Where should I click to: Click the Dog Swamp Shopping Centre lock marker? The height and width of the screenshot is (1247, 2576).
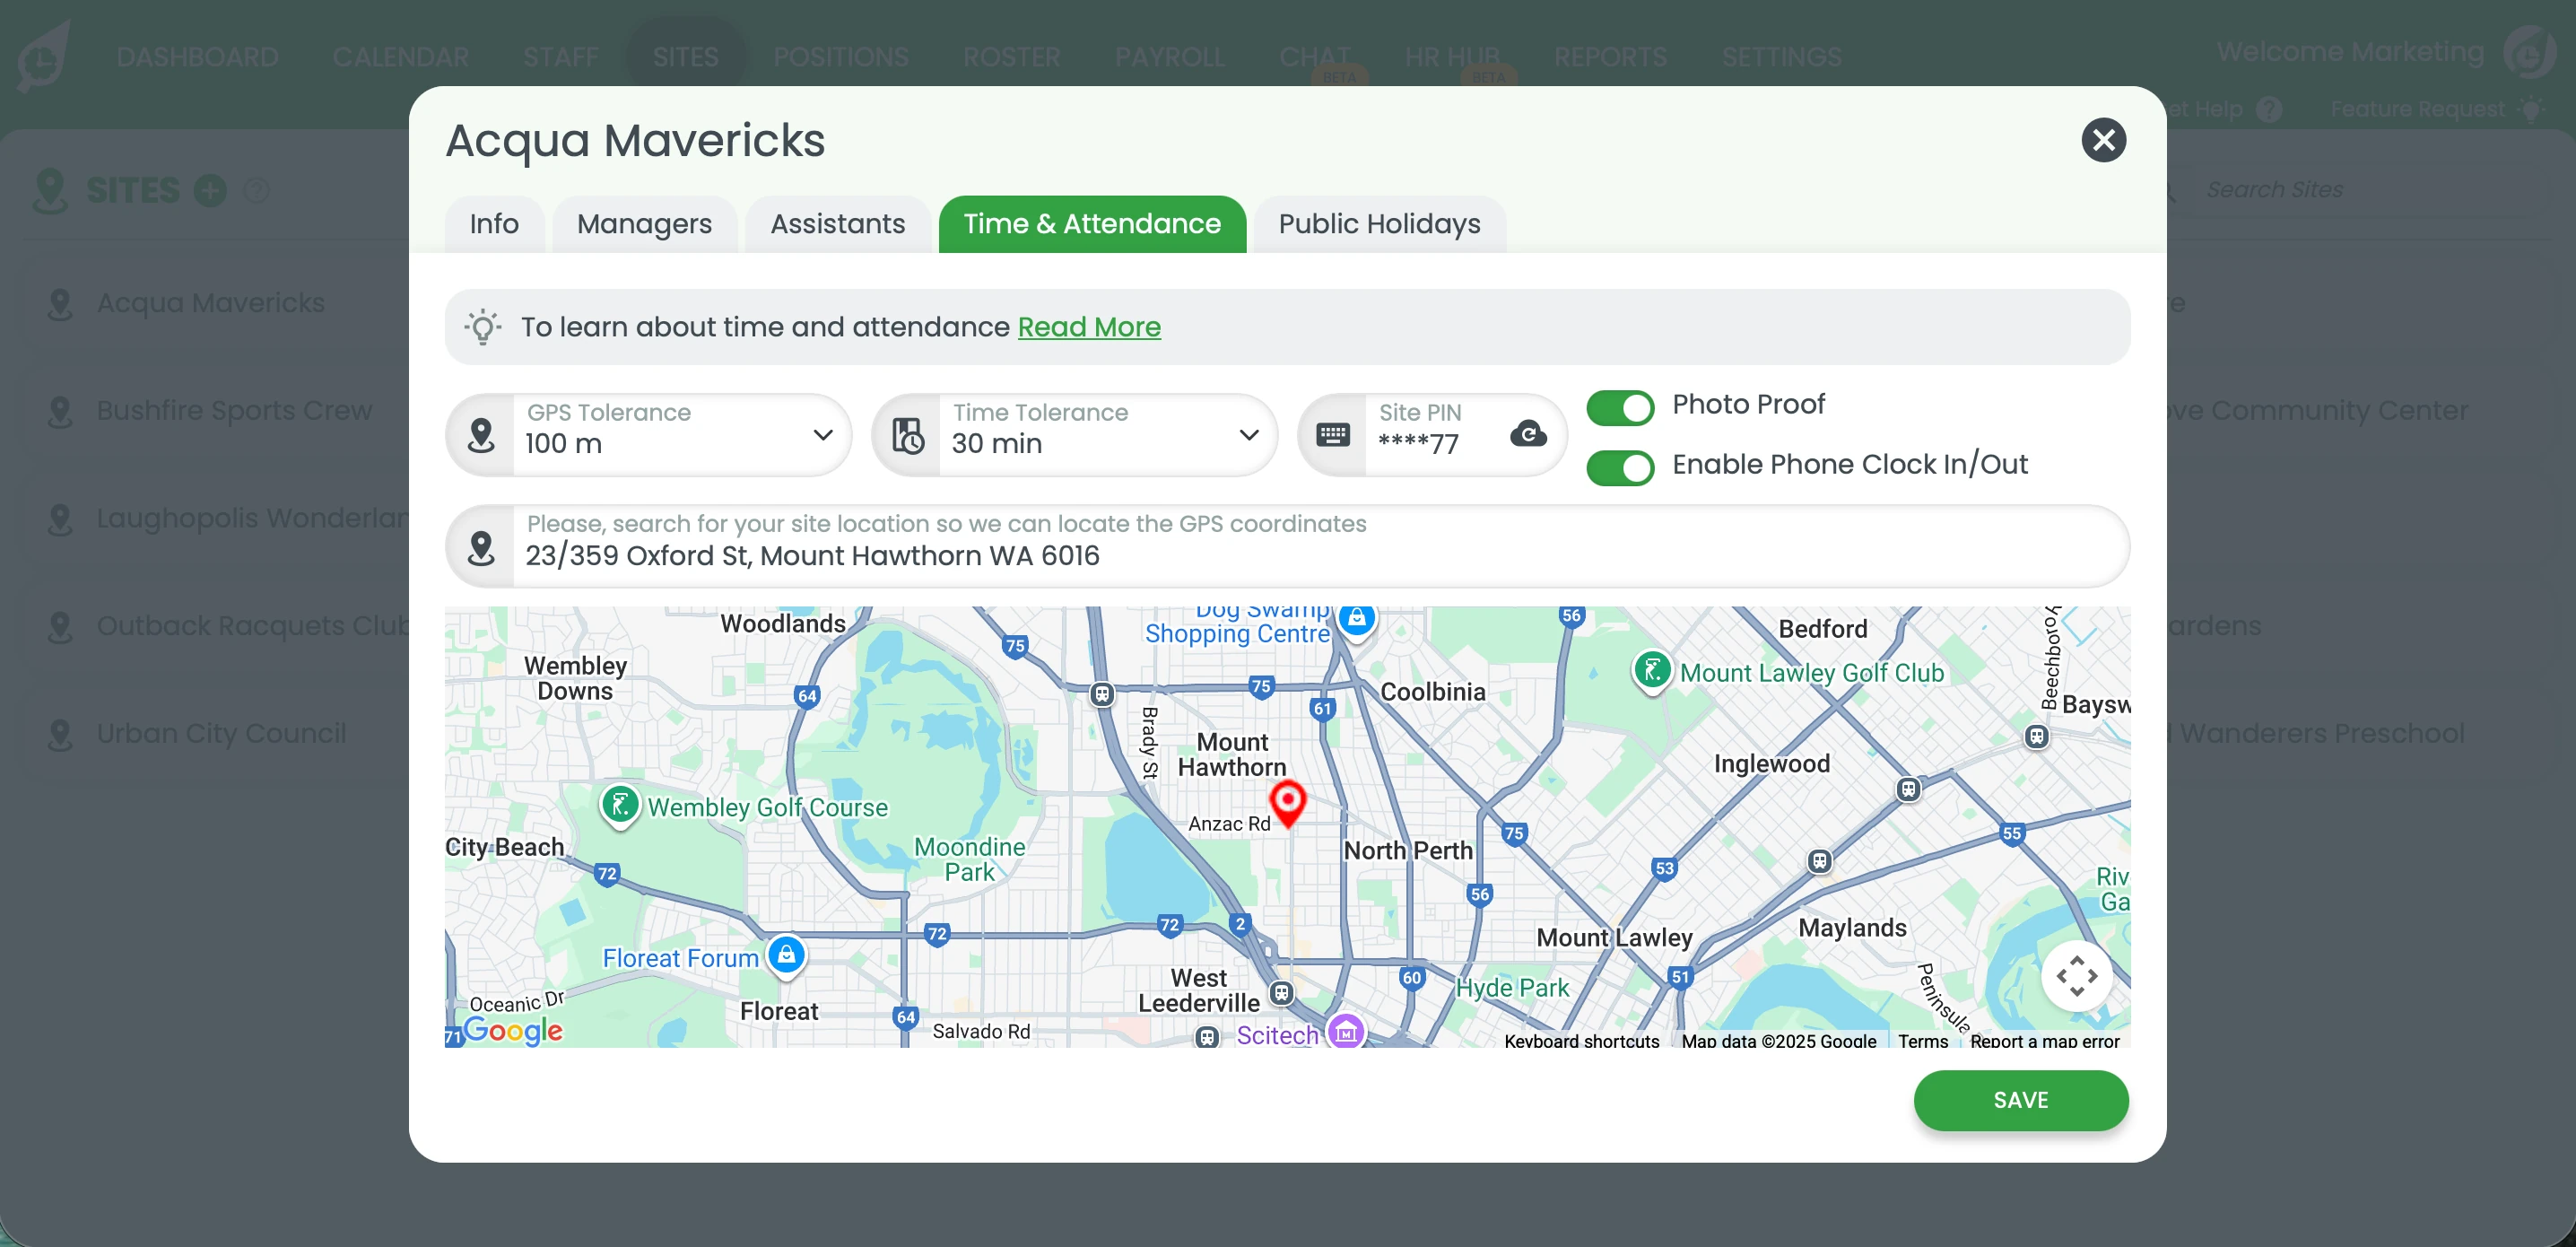tap(1356, 618)
